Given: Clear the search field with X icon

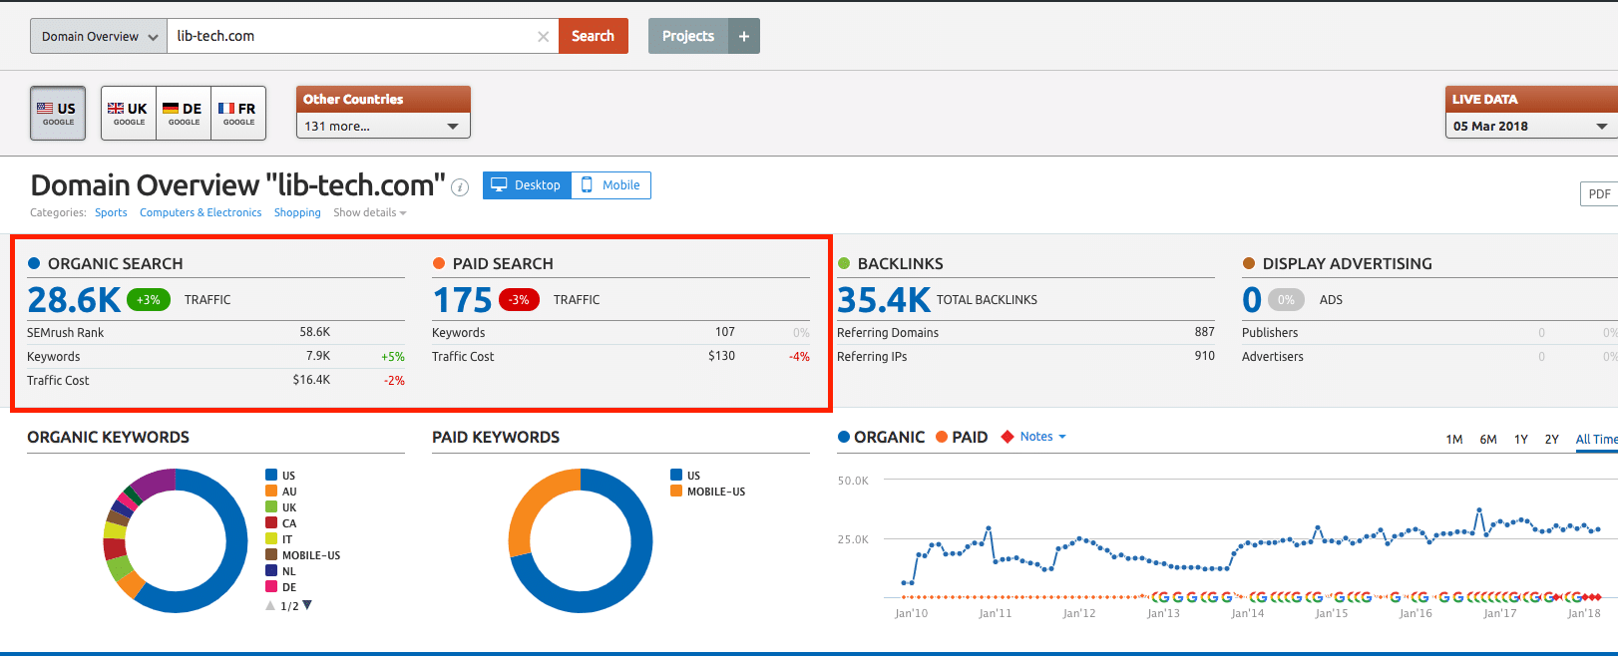Looking at the screenshot, I should coord(543,37).
